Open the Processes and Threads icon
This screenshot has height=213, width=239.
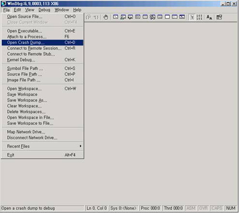175,17
